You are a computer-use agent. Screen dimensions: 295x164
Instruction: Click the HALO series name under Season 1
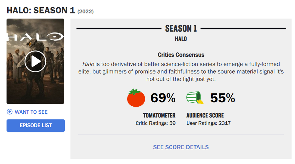[x=181, y=39]
